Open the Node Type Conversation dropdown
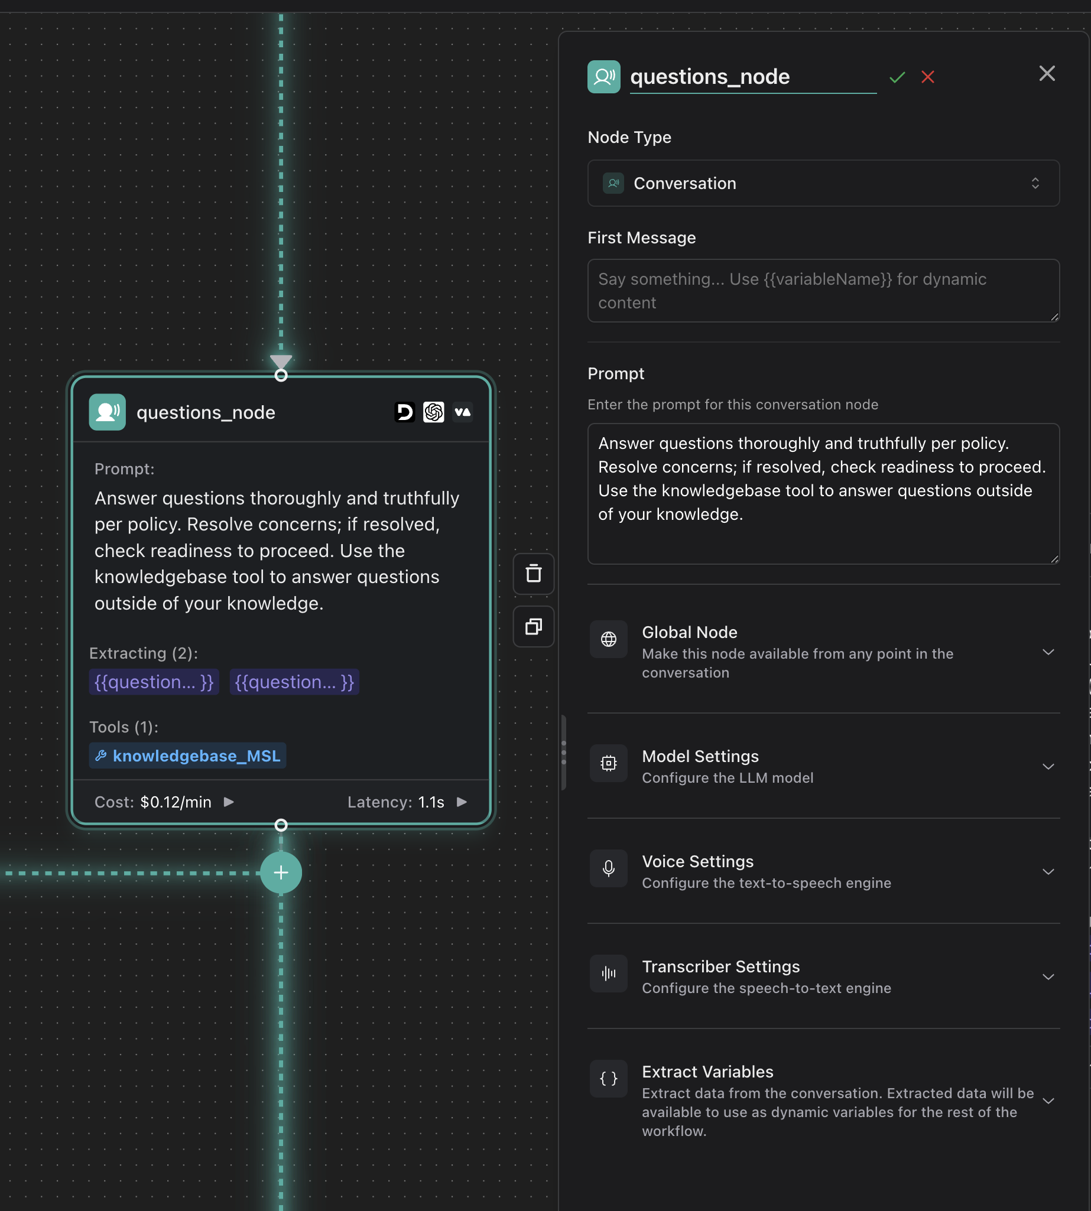1091x1211 pixels. (823, 183)
